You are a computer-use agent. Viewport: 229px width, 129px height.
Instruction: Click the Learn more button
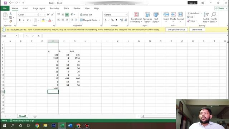pos(197,29)
